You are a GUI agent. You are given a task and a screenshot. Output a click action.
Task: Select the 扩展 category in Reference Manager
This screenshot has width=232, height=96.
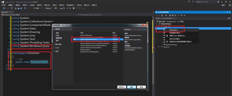pos(57,35)
